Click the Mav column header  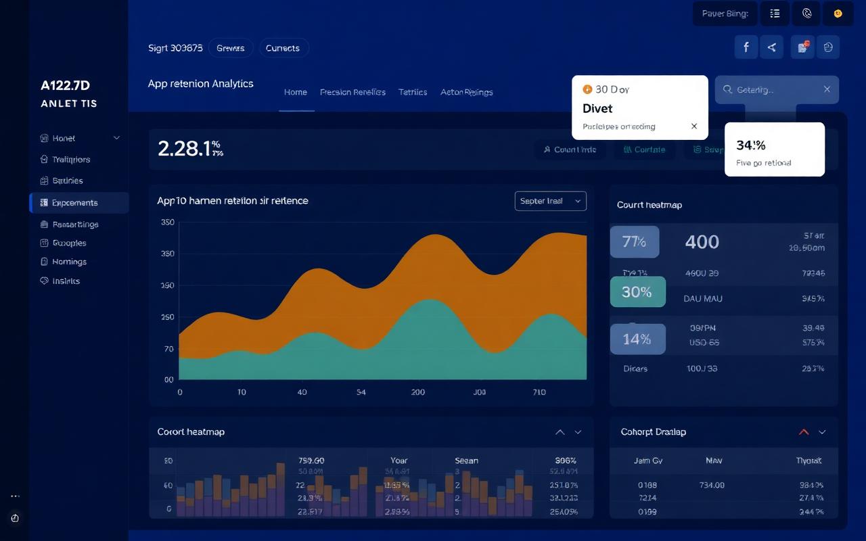[x=714, y=461]
